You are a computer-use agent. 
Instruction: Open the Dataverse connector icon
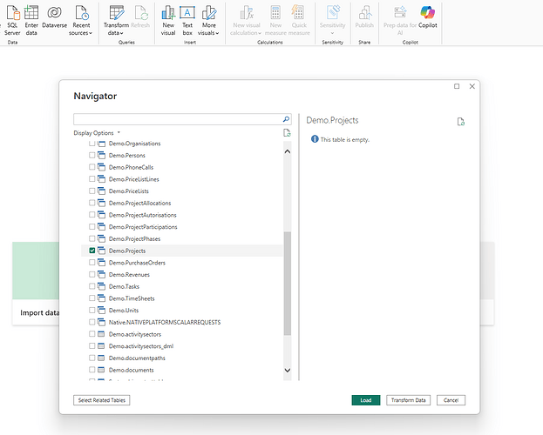click(54, 13)
